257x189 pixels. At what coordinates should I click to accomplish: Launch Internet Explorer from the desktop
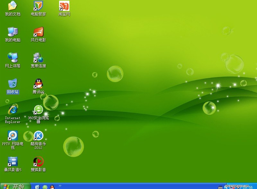click(13, 110)
